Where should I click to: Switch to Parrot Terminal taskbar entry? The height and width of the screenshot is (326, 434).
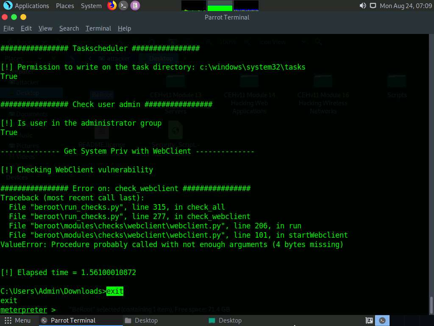click(x=81, y=320)
